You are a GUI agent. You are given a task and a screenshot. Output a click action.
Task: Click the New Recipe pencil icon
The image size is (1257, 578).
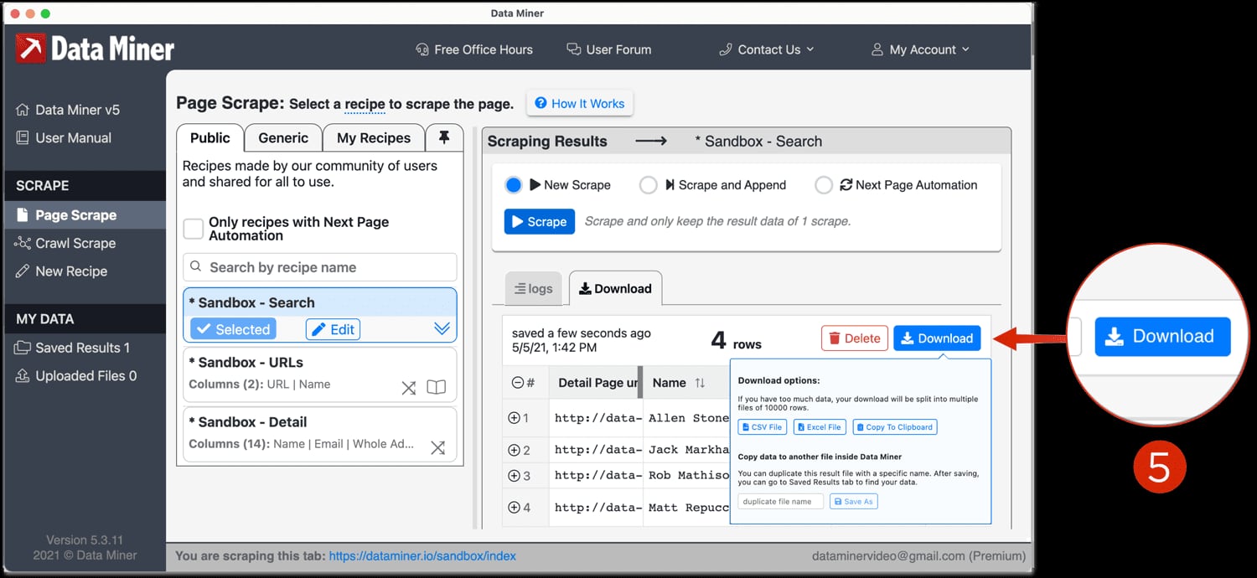(22, 271)
